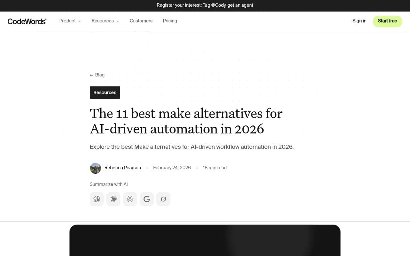Image resolution: width=410 pixels, height=256 pixels.
Task: Open the Perplexity summarize icon
Action: (130, 199)
